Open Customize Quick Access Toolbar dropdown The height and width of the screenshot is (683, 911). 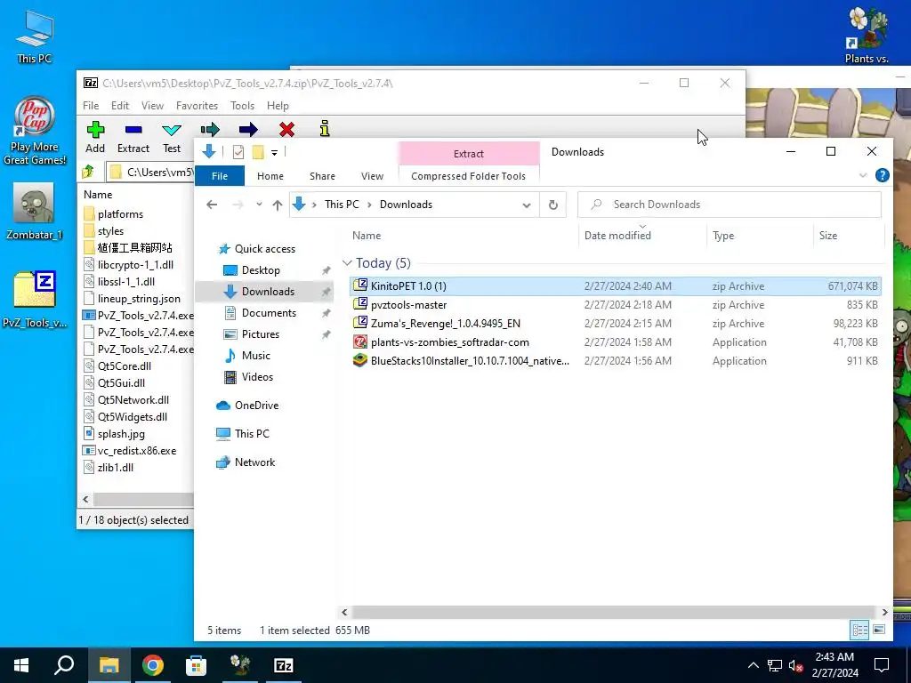pyautogui.click(x=274, y=153)
